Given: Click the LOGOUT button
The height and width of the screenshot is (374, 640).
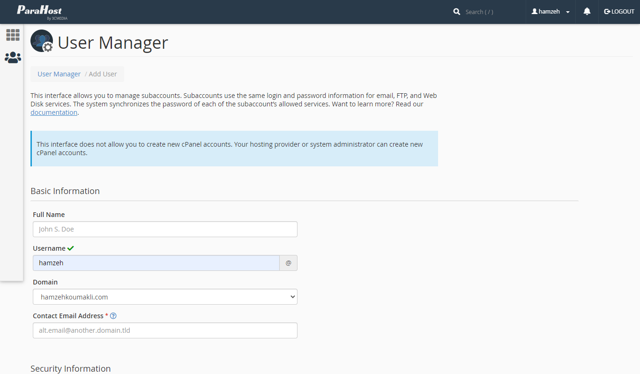Looking at the screenshot, I should [619, 12].
